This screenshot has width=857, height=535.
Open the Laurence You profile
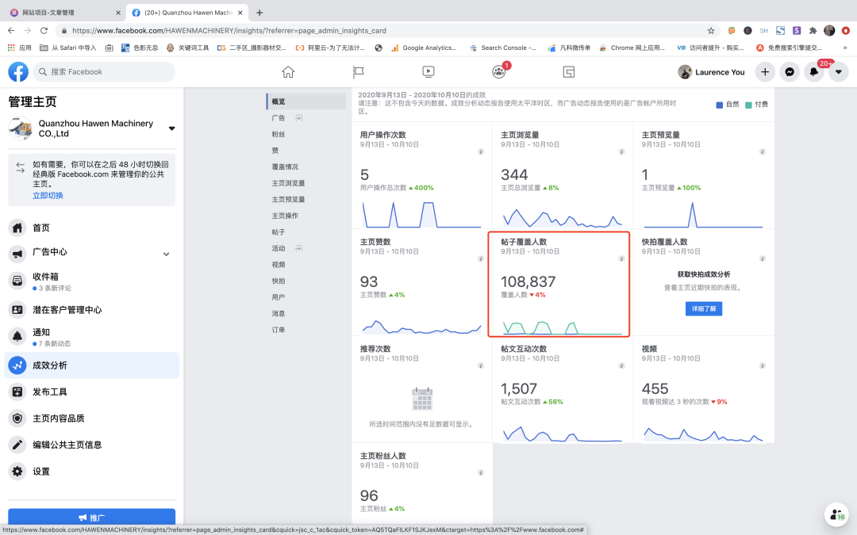tap(712, 72)
